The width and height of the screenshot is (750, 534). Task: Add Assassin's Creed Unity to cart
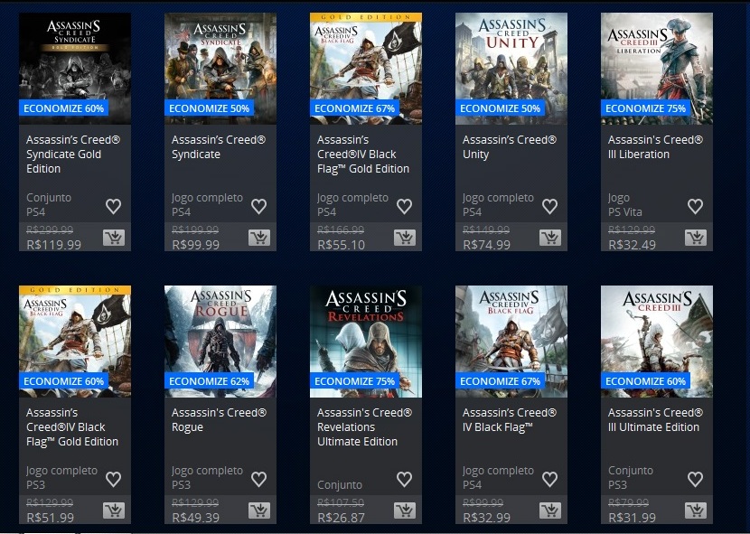550,238
